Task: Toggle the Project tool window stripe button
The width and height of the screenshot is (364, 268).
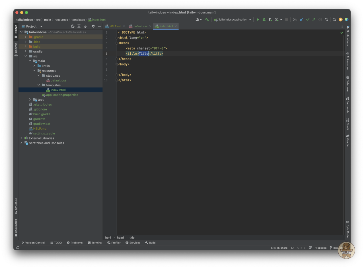Action: [16, 32]
